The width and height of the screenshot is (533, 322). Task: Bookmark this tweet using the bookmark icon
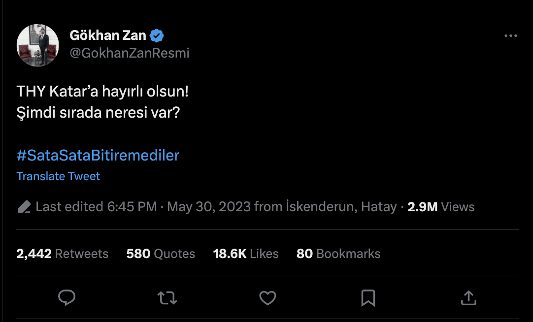click(368, 297)
